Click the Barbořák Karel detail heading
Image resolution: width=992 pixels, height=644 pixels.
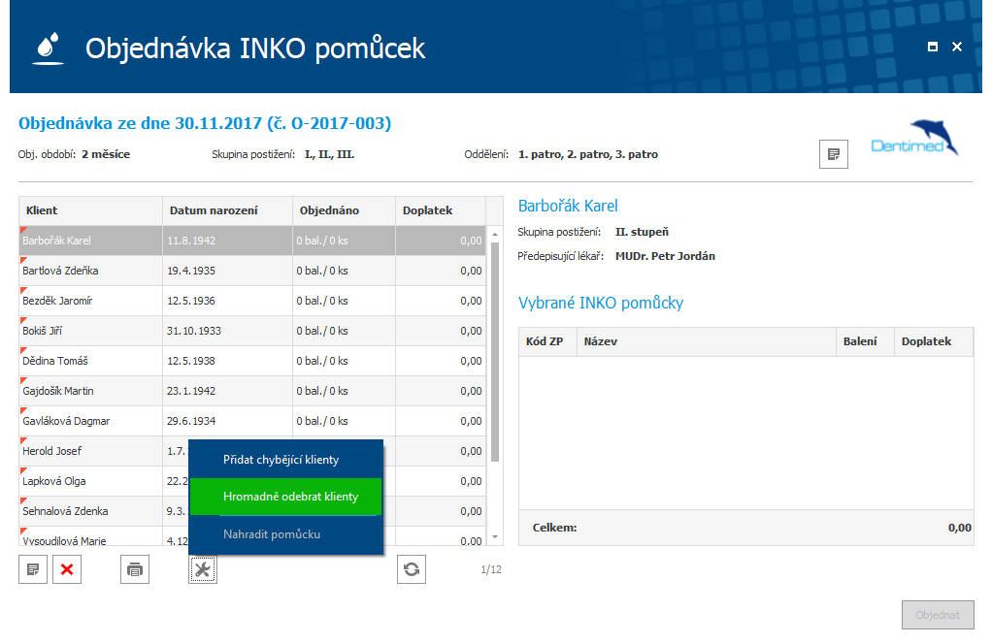[568, 206]
